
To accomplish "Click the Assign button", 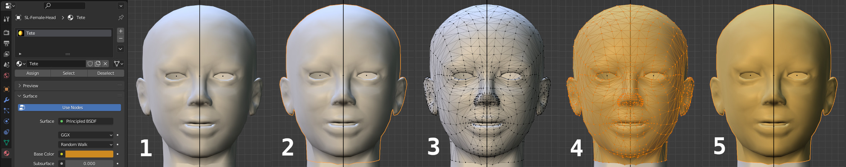I will [33, 73].
